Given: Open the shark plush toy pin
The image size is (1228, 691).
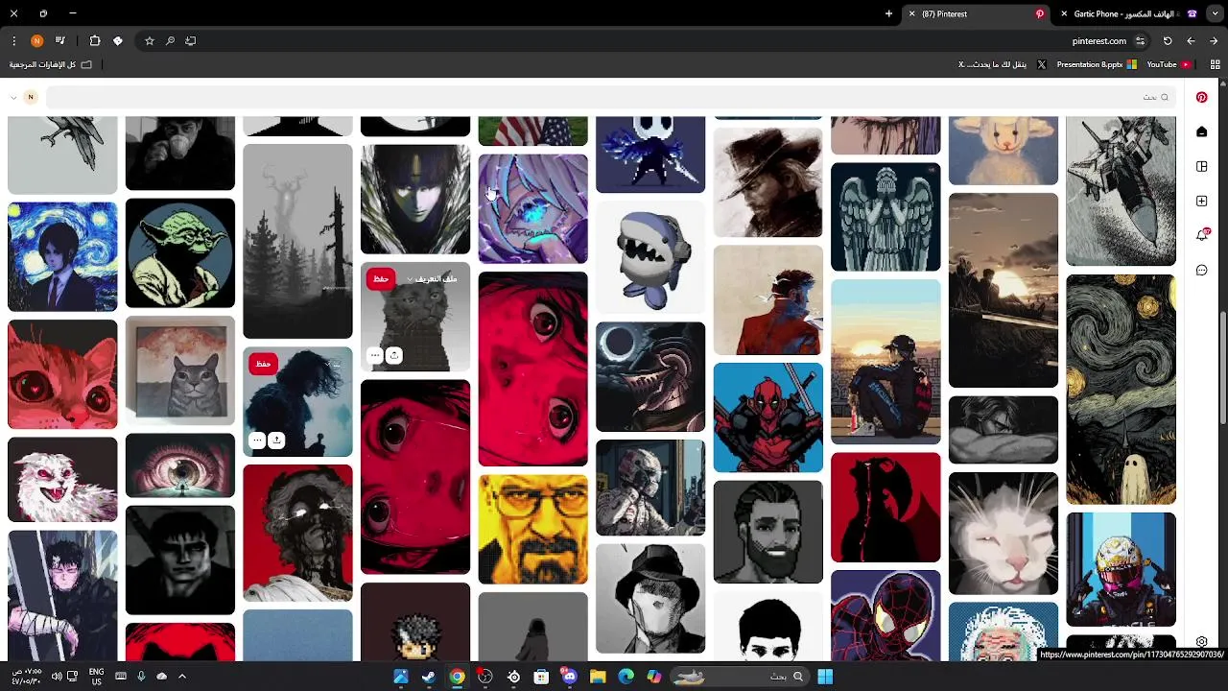Looking at the screenshot, I should click(x=650, y=257).
